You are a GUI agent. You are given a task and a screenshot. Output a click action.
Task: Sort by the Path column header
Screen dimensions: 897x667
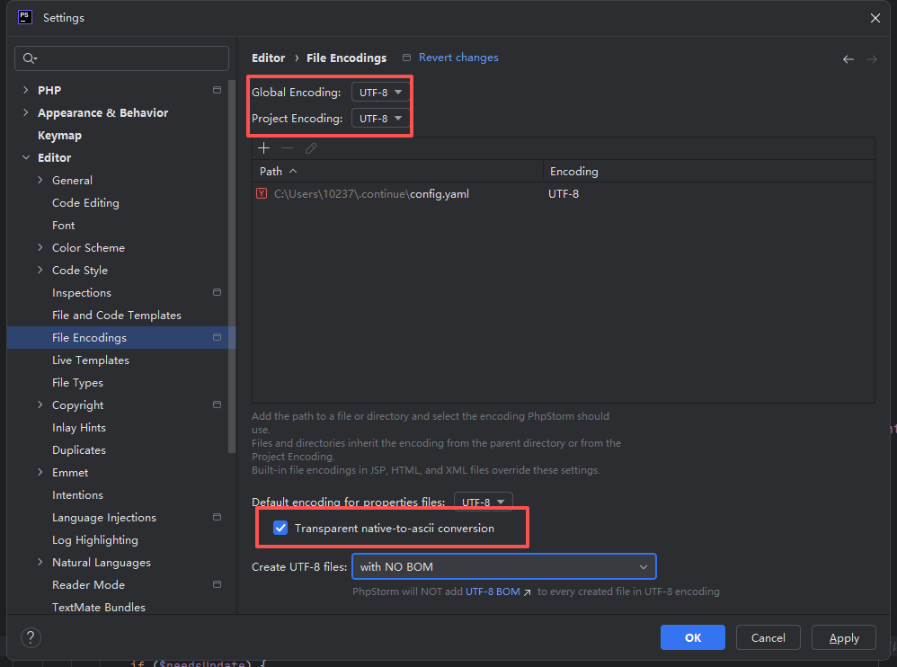[x=397, y=171]
